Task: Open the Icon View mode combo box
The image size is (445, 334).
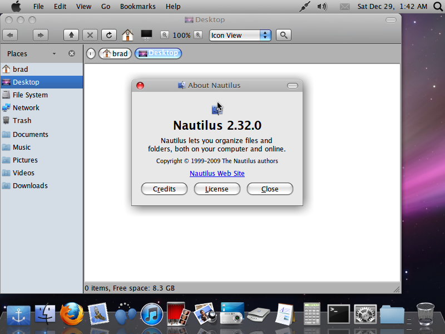Action: [x=240, y=35]
